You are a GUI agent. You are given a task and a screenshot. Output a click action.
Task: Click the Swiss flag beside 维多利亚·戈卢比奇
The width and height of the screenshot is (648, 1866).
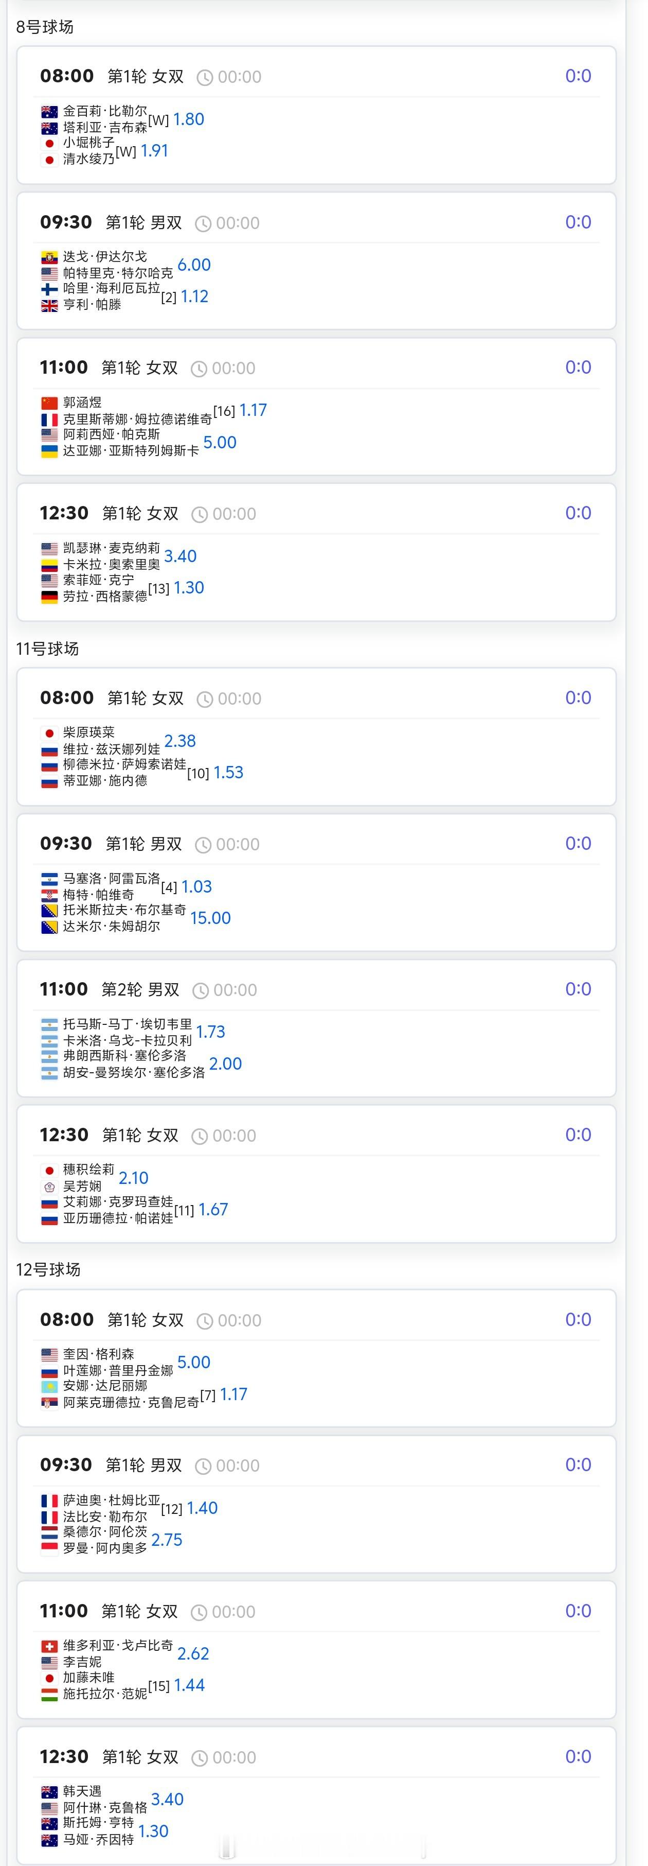click(49, 1646)
